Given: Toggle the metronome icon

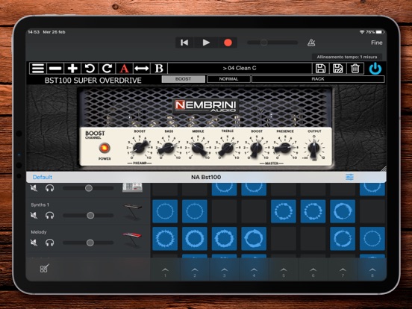Looking at the screenshot, I should point(311,43).
